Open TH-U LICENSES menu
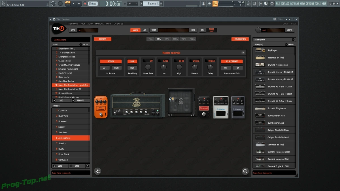The image size is (340, 191). (118, 24)
